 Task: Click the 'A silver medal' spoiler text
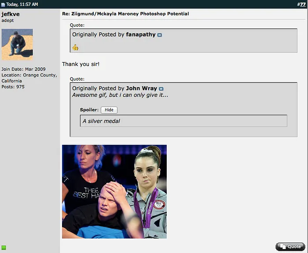(x=101, y=121)
